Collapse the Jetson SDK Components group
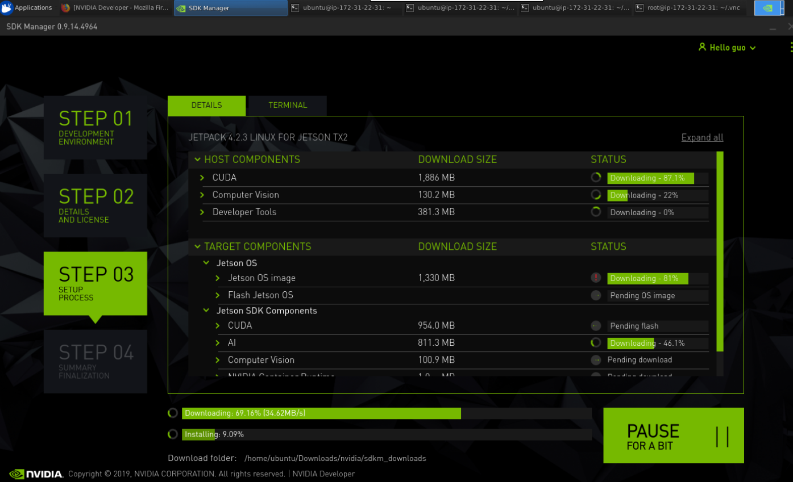The width and height of the screenshot is (793, 482). [x=207, y=311]
